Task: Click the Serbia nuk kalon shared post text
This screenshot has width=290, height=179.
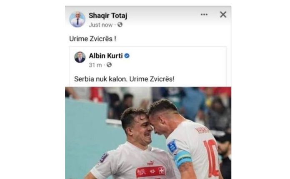Action: tap(124, 79)
